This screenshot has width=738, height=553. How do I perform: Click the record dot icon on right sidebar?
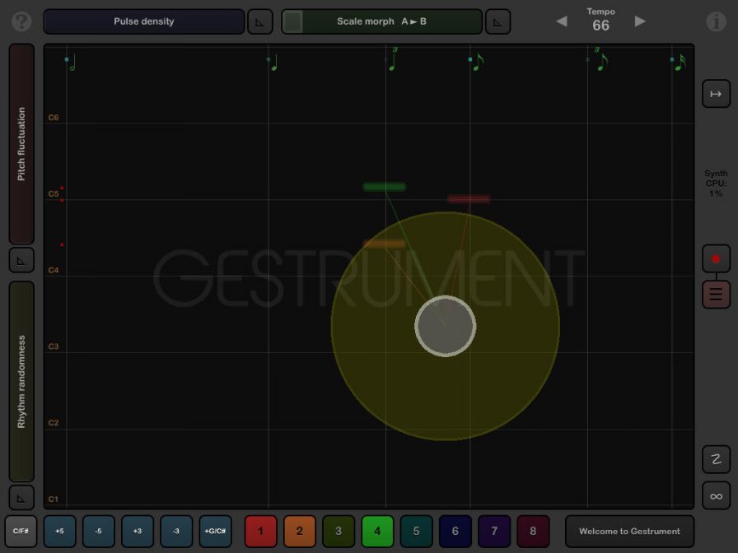(716, 258)
